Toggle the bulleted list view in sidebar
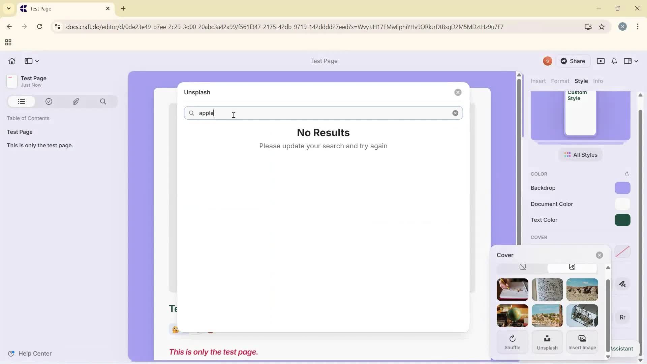Image resolution: width=647 pixels, height=364 pixels. tap(21, 101)
